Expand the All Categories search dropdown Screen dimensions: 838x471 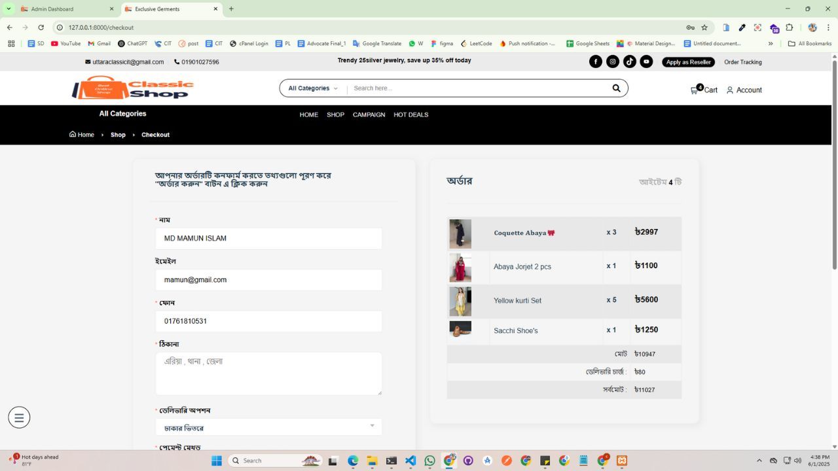313,88
